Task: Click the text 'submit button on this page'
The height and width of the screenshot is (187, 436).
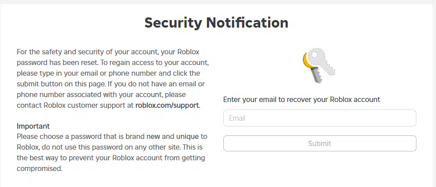Action: pos(60,84)
